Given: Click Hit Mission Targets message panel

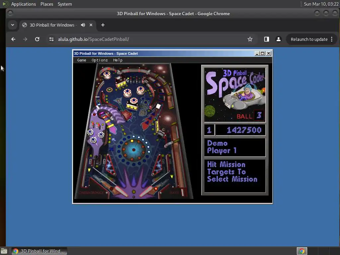Looking at the screenshot, I should 235,176.
